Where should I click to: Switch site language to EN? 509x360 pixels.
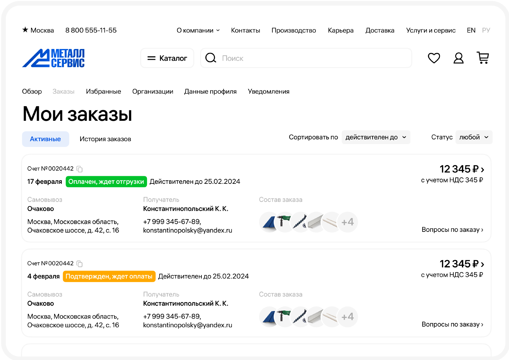point(471,30)
